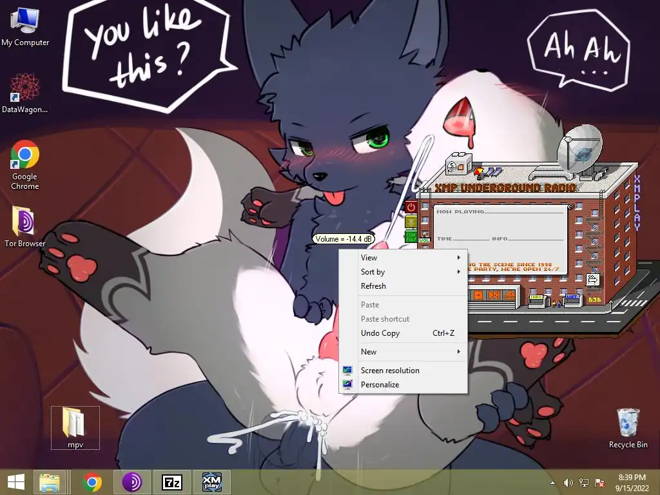660x495 pixels.
Task: Skip to next track in XMPlay
Action: coord(493,295)
